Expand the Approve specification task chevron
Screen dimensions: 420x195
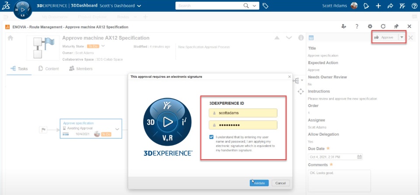tap(117, 129)
